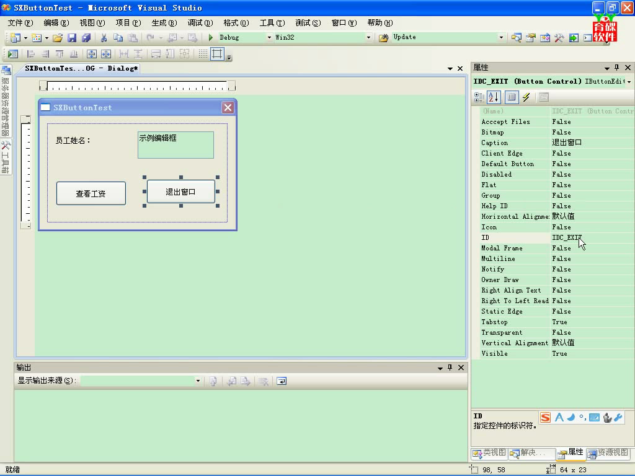Open the project folder icon in toolbar
Image resolution: width=635 pixels, height=476 pixels.
click(x=58, y=38)
